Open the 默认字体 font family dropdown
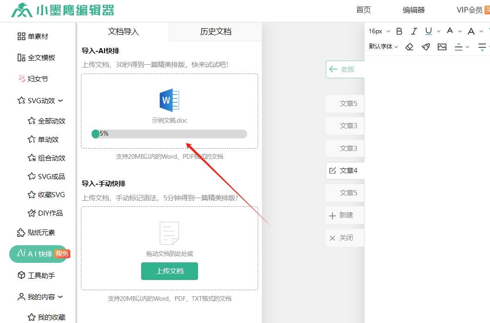This screenshot has width=490, height=323. 383,47
